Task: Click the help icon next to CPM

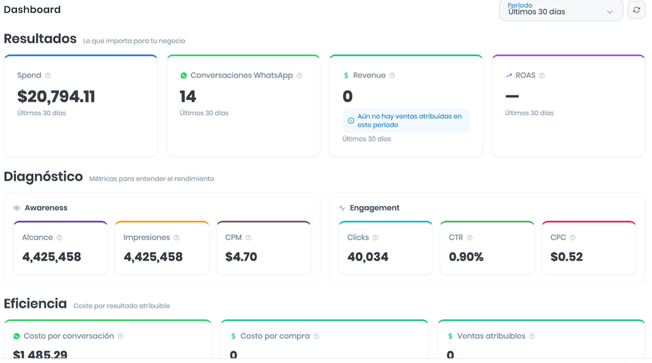Action: [248, 238]
